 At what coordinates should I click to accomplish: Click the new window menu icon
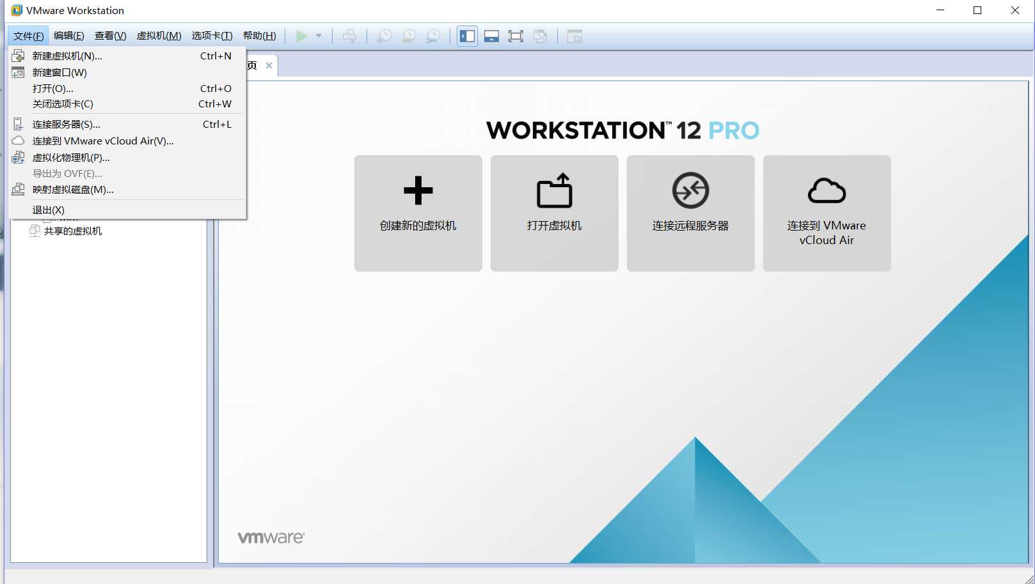click(x=19, y=72)
